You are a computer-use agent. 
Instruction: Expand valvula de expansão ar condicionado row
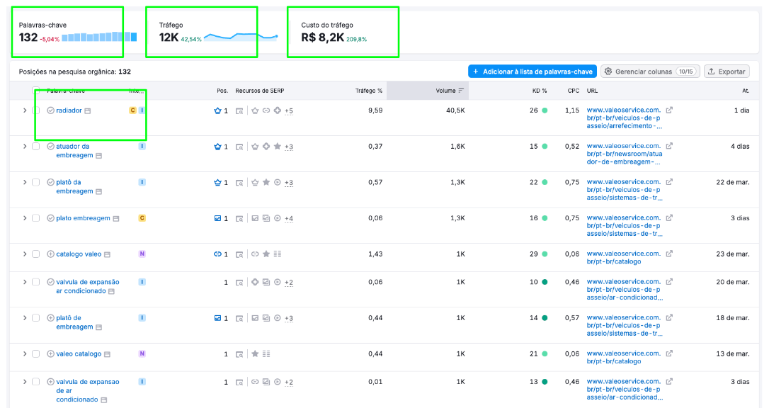[x=25, y=282]
